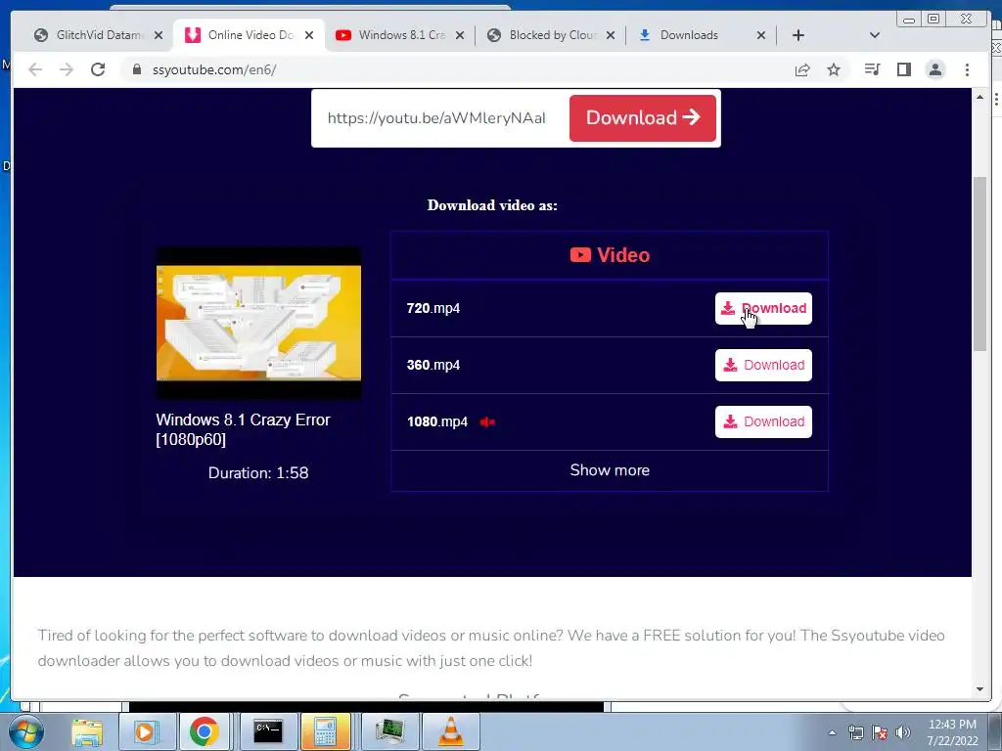The width and height of the screenshot is (1002, 751).
Task: Open a new tab with the plus button
Action: click(798, 35)
